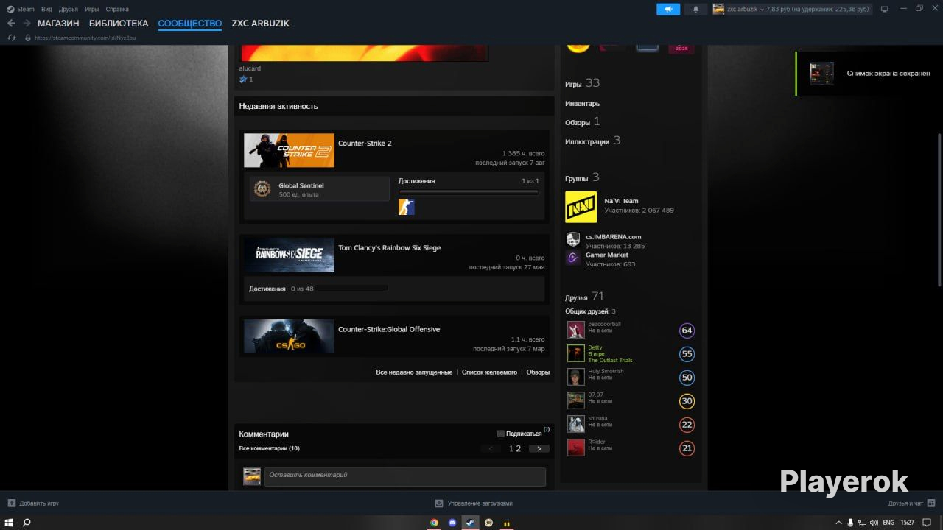Image resolution: width=943 pixels, height=530 pixels.
Task: Go to previous comments page arrow
Action: pyautogui.click(x=491, y=448)
